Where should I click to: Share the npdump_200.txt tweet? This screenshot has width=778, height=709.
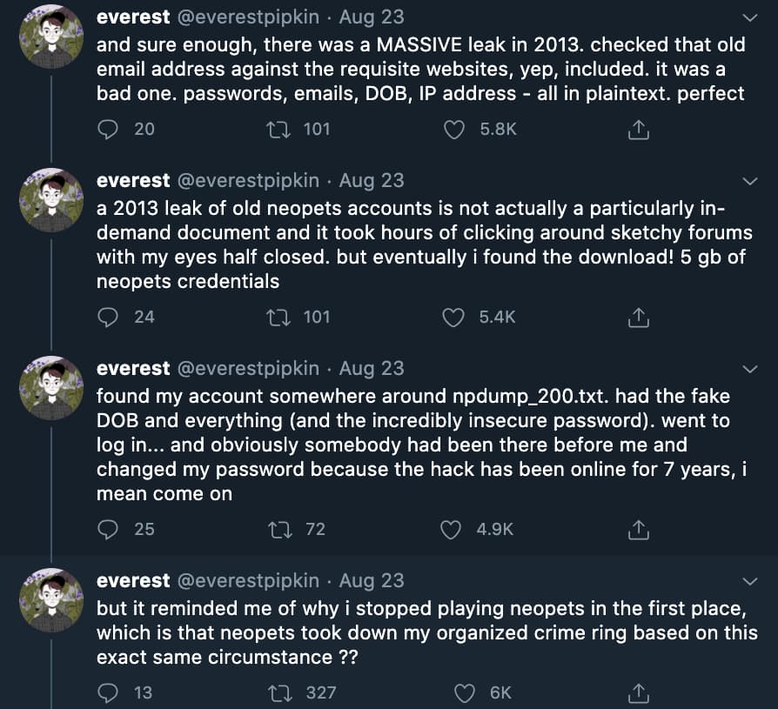pyautogui.click(x=638, y=529)
